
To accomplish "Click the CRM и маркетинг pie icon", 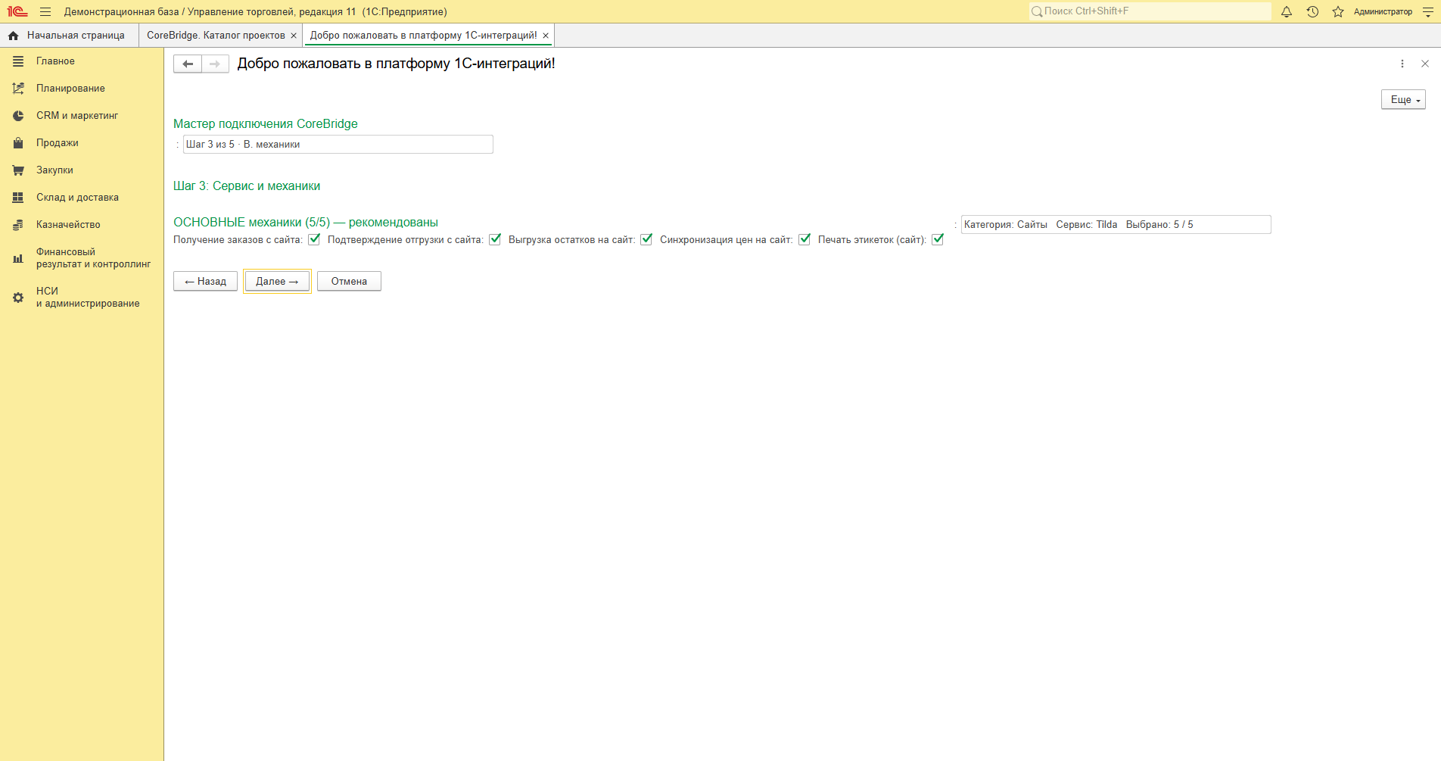I will pos(18,116).
